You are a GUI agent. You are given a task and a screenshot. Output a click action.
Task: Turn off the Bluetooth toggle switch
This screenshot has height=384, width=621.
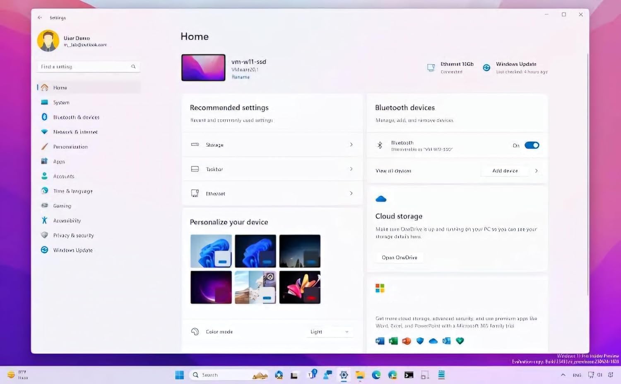tap(532, 145)
